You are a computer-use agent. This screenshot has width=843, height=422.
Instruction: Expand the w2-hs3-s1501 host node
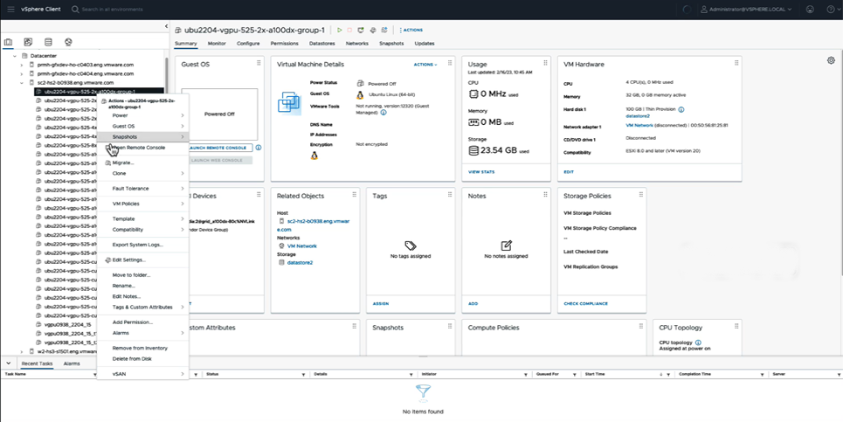pyautogui.click(x=22, y=351)
